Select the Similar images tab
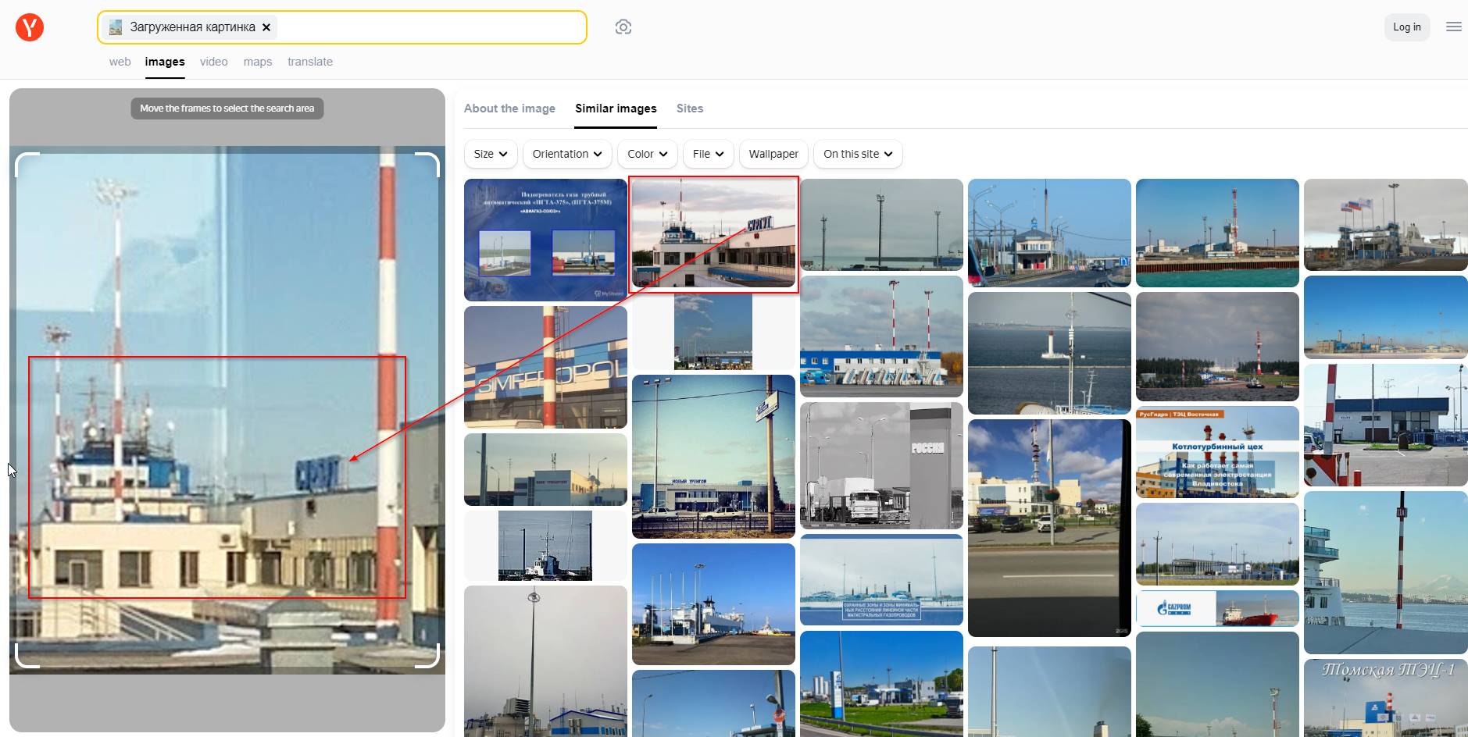The width and height of the screenshot is (1468, 737). (616, 109)
